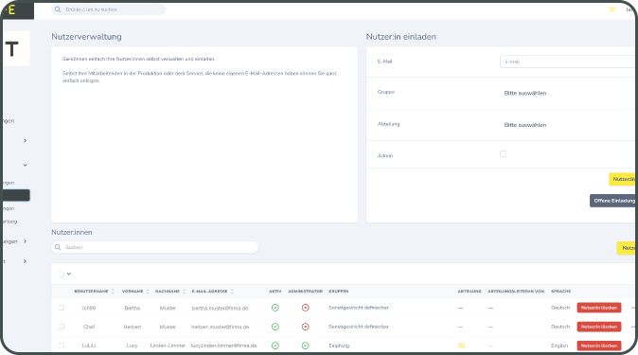
Task: Click the green Aktiv check for Lucy
Action: point(275,346)
